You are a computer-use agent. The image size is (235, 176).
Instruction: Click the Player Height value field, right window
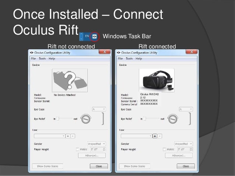183,149
